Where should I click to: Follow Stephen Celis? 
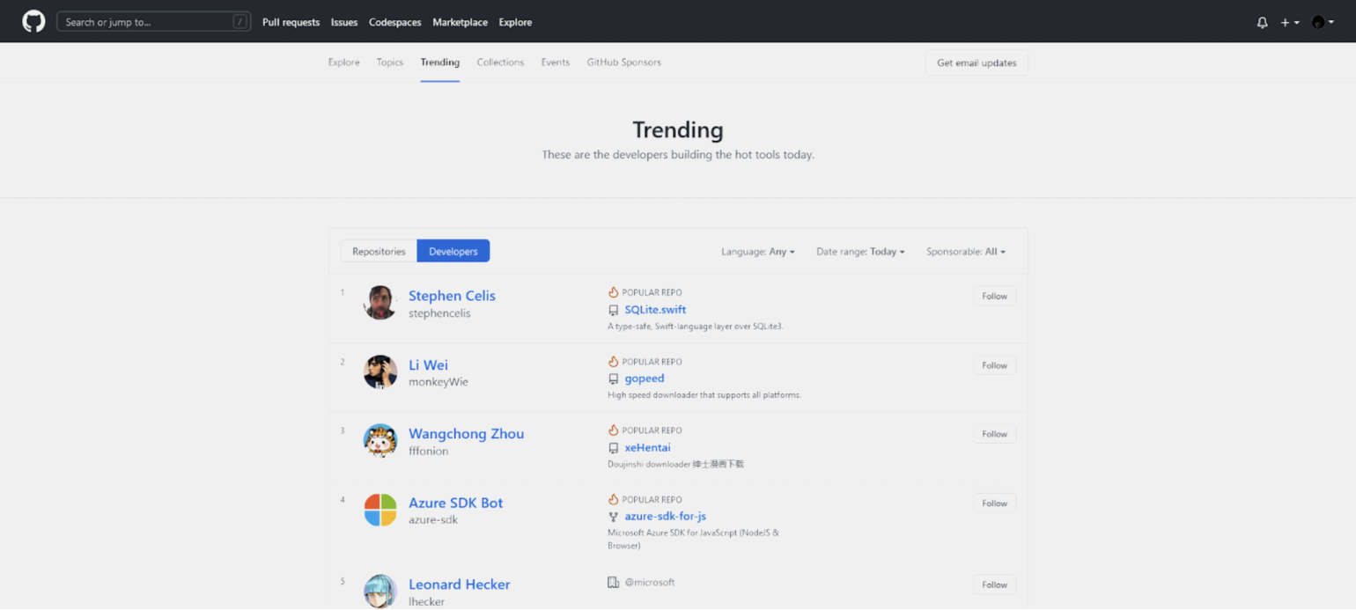994,297
